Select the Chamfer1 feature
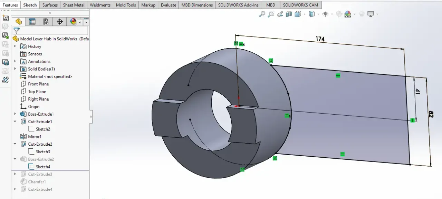442x199 pixels. click(x=37, y=182)
